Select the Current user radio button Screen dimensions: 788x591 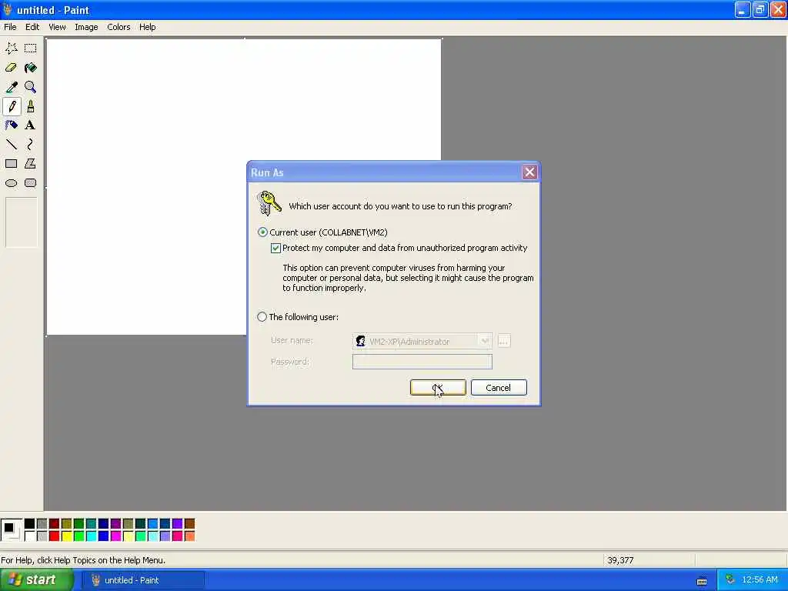(262, 232)
